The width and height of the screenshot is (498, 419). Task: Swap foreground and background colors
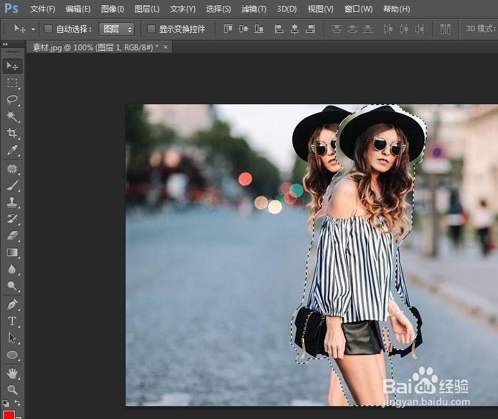coord(17,403)
